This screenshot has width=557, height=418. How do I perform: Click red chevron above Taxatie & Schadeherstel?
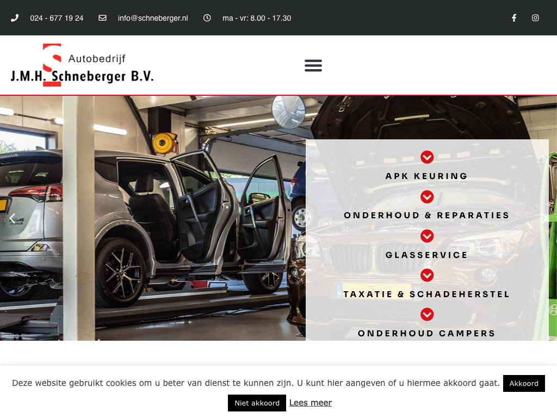coord(427,275)
